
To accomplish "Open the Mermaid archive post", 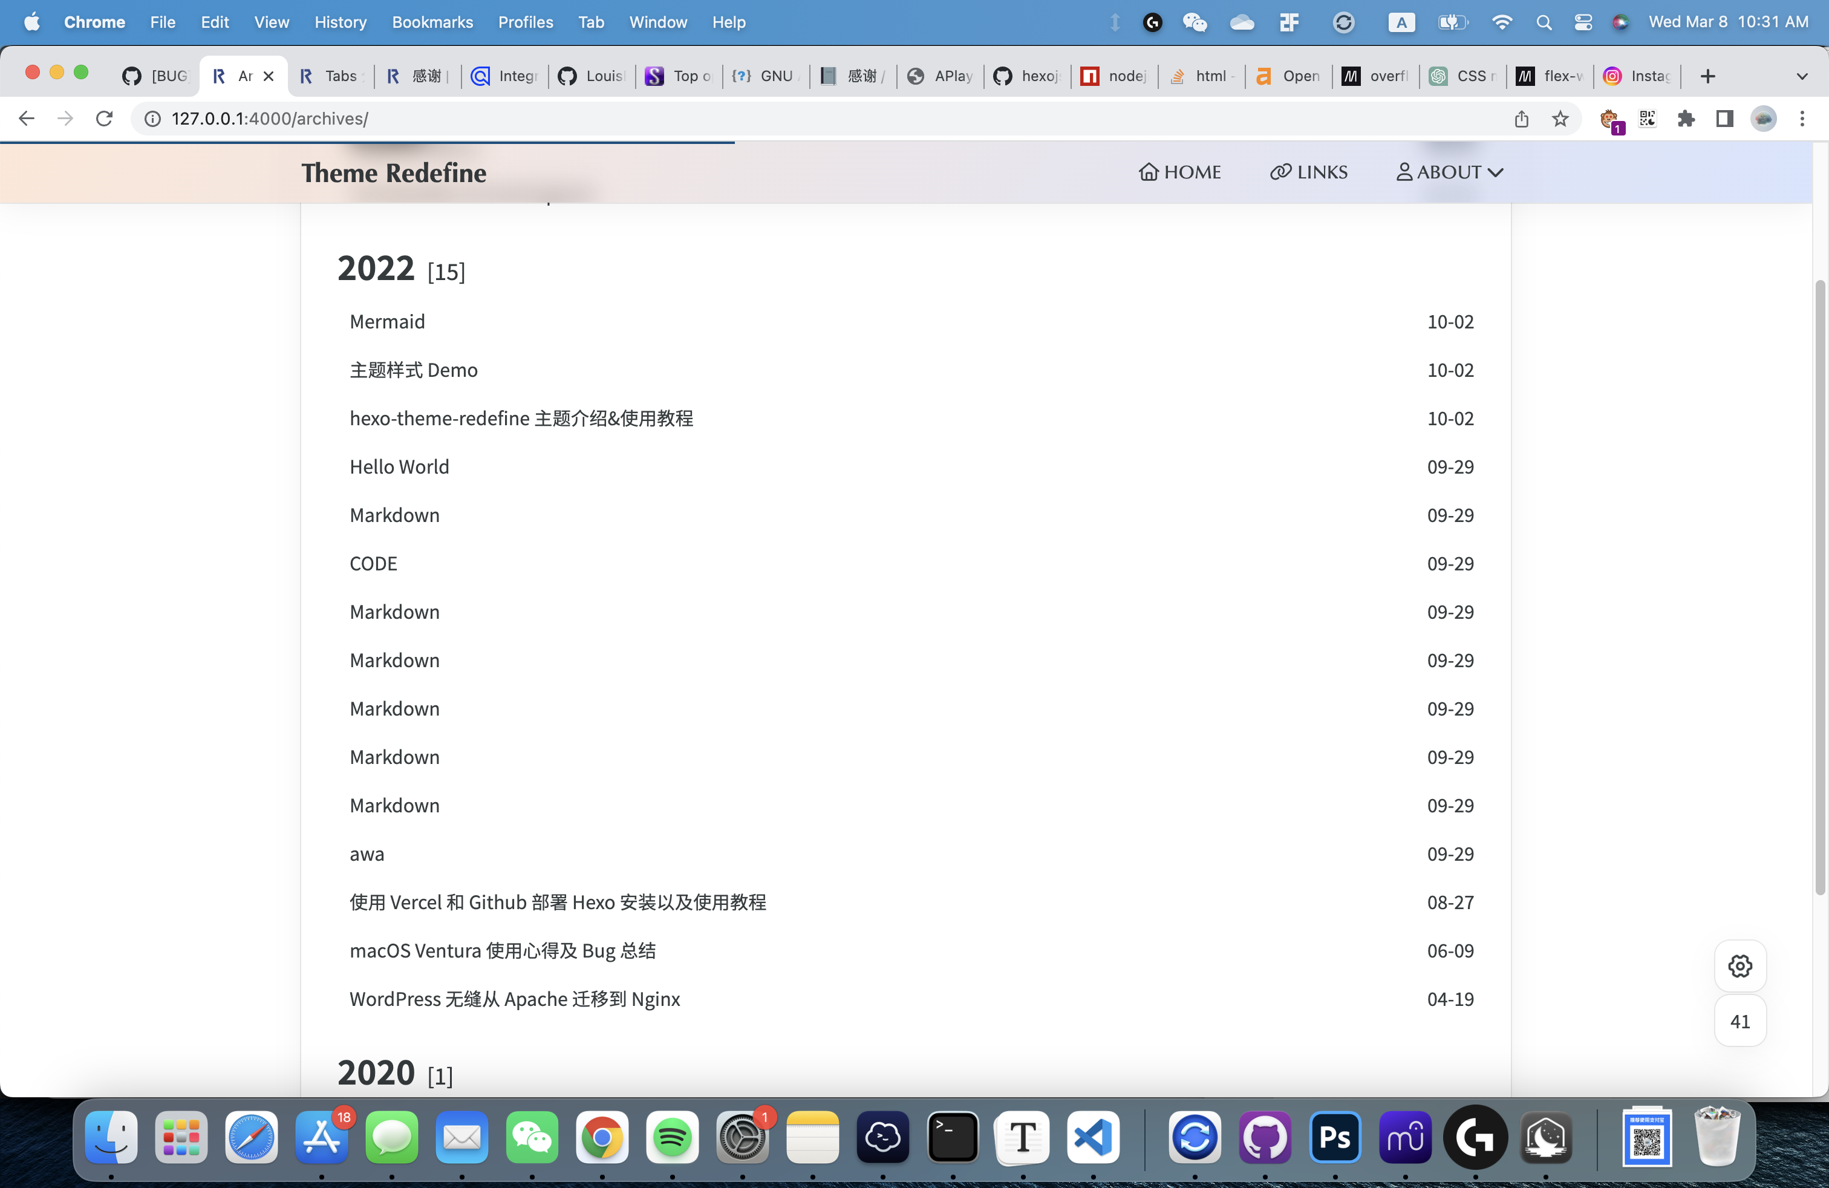I will [387, 321].
